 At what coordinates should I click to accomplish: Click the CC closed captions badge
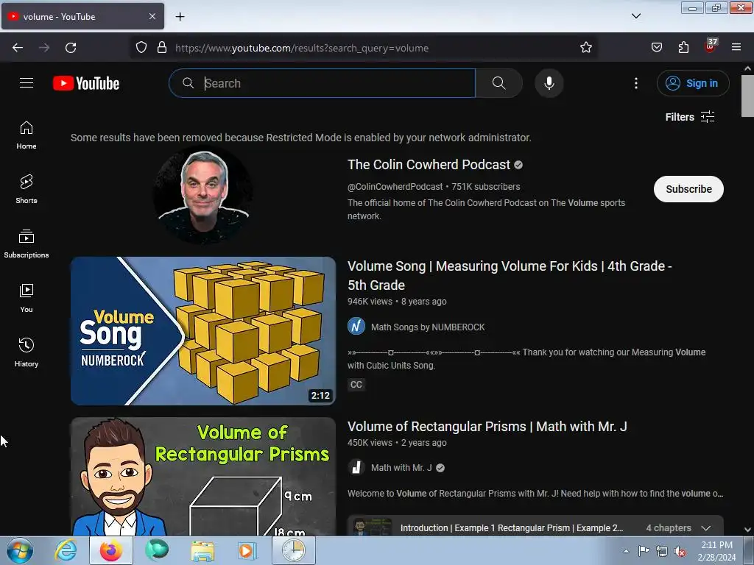(356, 384)
